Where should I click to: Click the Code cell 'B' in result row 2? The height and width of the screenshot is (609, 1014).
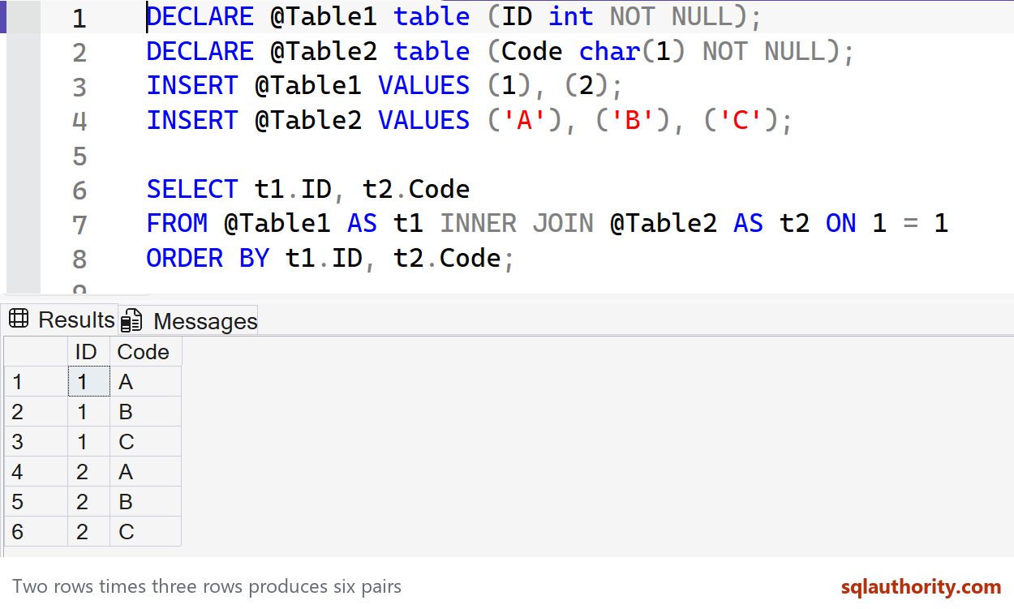tap(145, 412)
